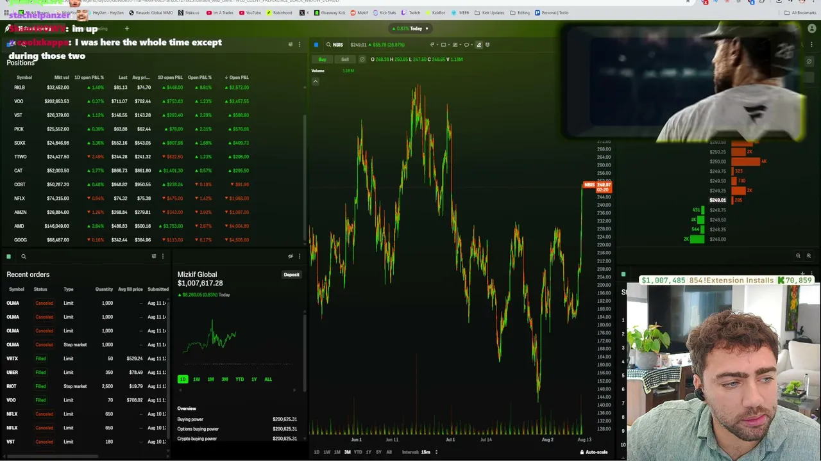
Task: Open the Robinhood bookmark
Action: click(279, 13)
